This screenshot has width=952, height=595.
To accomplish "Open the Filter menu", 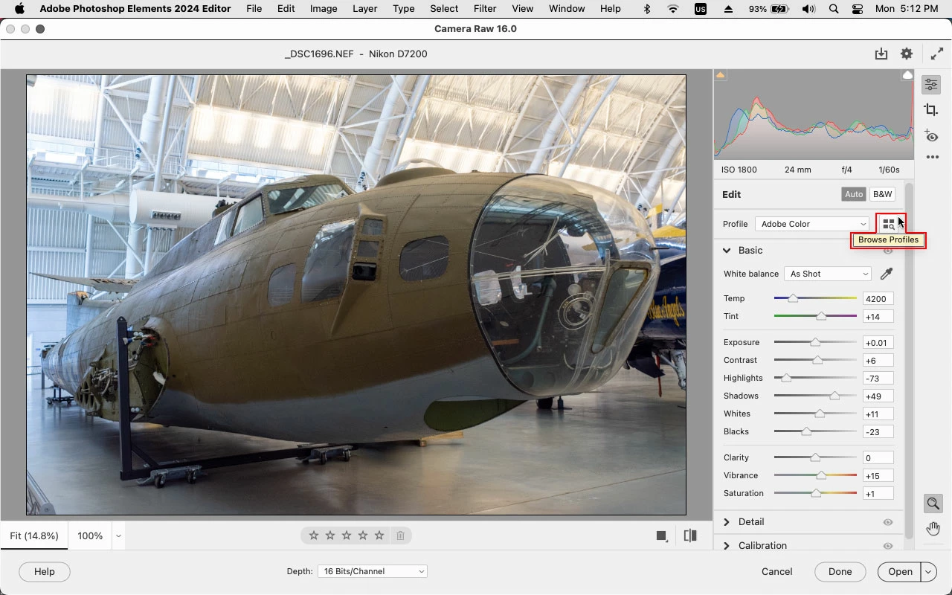I will pyautogui.click(x=484, y=9).
